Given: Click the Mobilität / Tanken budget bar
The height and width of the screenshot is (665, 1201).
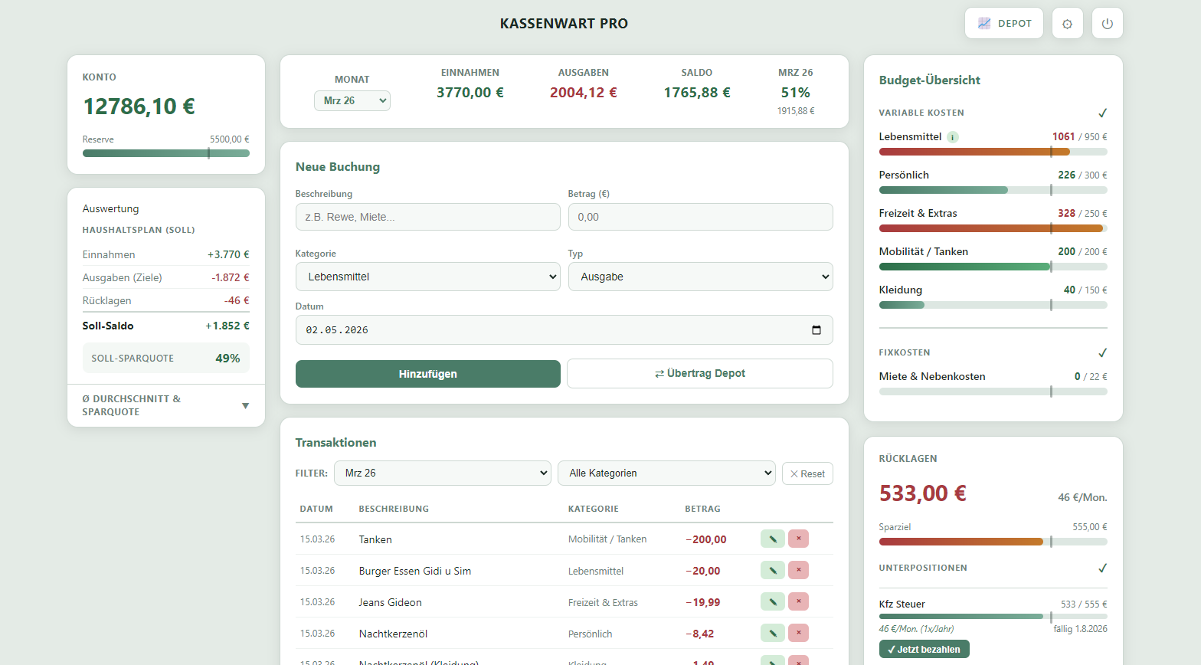Looking at the screenshot, I should click(993, 267).
